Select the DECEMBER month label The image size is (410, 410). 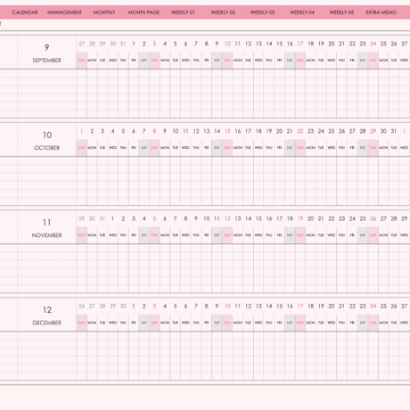47,323
